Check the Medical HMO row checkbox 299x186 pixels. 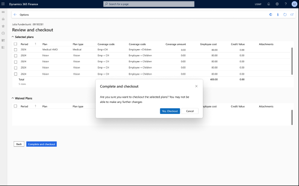click(16, 49)
